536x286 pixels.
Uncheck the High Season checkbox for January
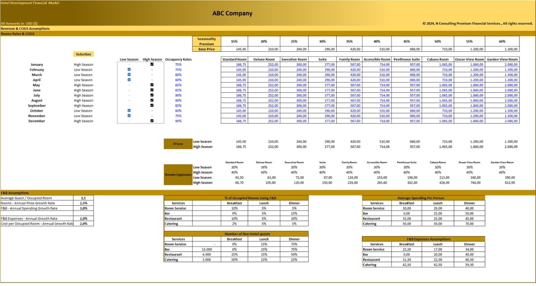pos(152,64)
